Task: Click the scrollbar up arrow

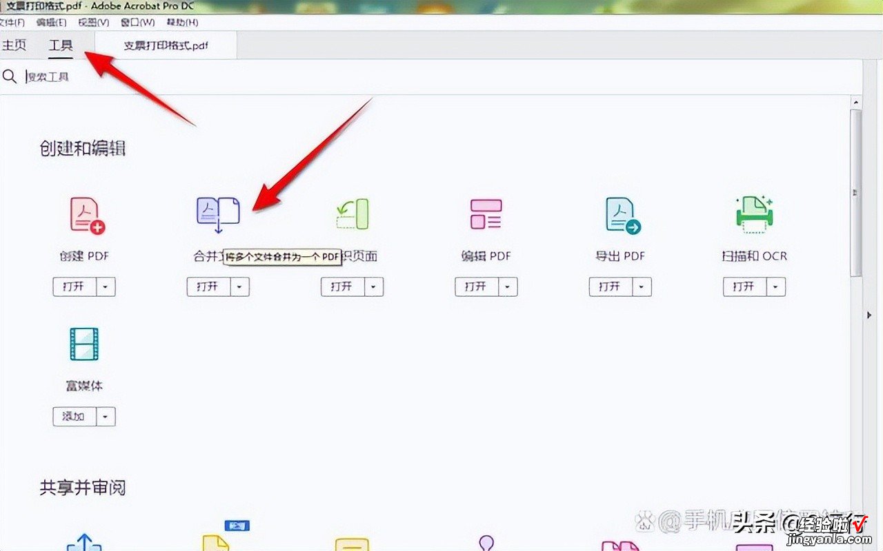Action: [x=855, y=103]
